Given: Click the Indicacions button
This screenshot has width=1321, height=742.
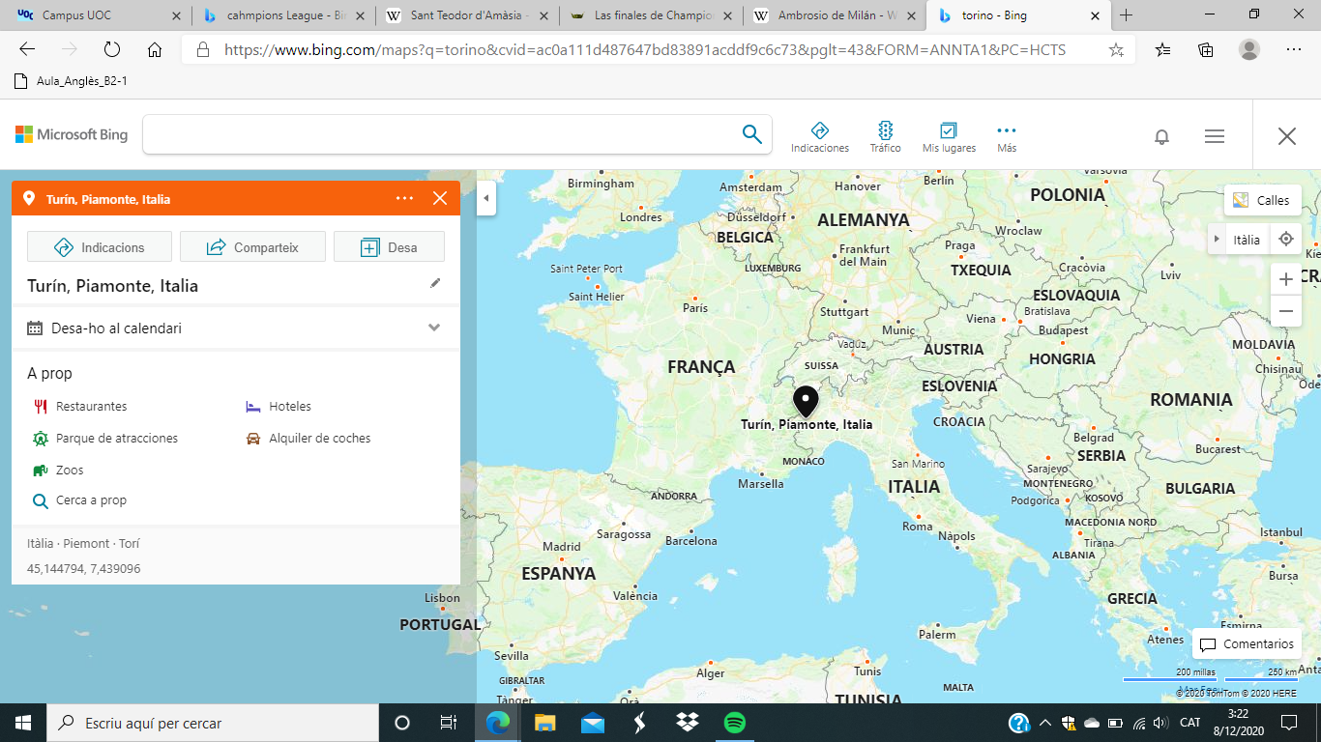Looking at the screenshot, I should point(100,246).
